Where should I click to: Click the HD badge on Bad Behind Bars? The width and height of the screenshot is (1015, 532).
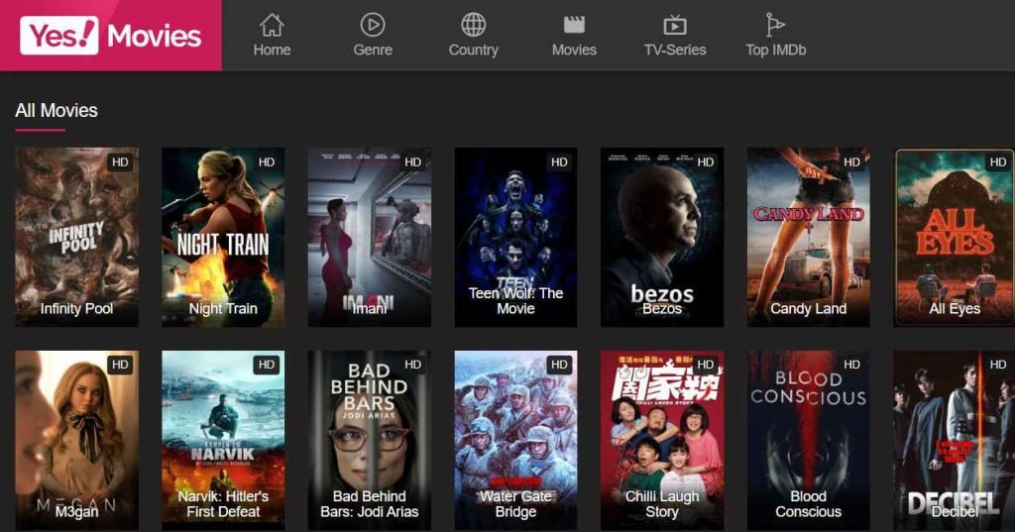tap(413, 365)
